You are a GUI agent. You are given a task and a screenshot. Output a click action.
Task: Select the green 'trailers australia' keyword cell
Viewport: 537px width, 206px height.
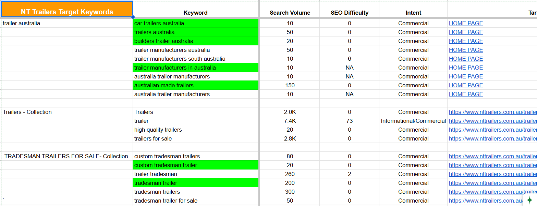coord(195,32)
